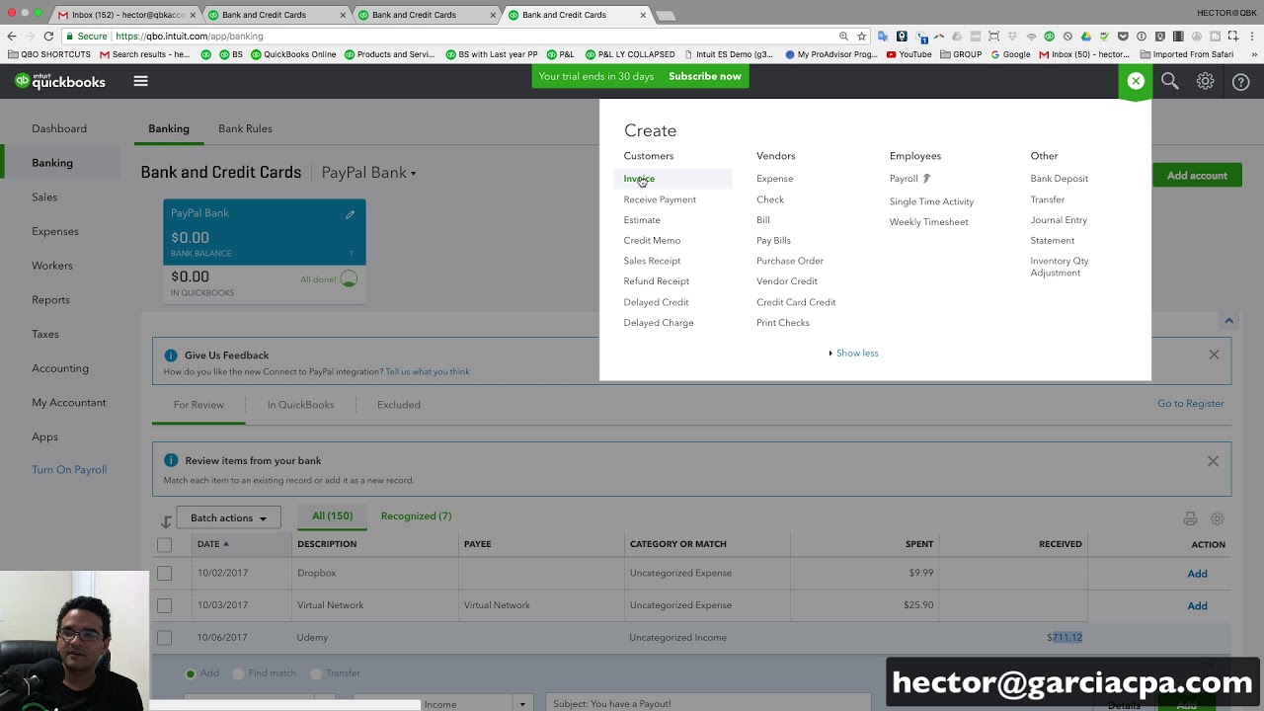Viewport: 1264px width, 711px height.
Task: Check the Dropbox transaction checkbox
Action: (x=165, y=573)
